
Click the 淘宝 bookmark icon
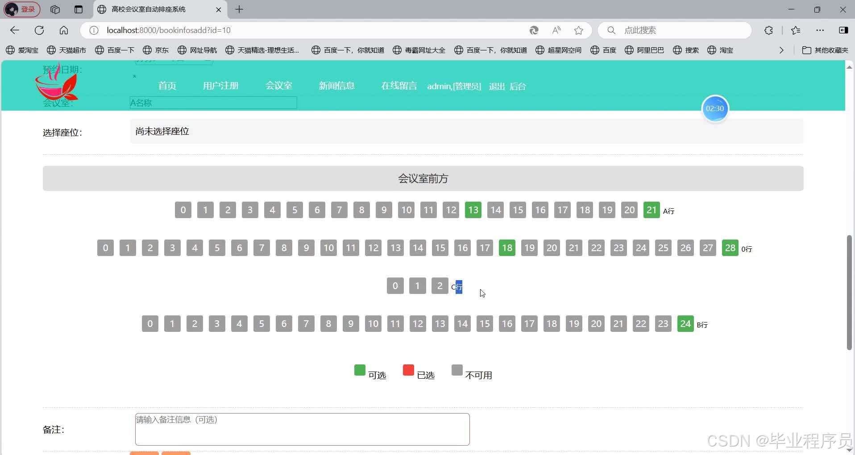click(x=713, y=50)
